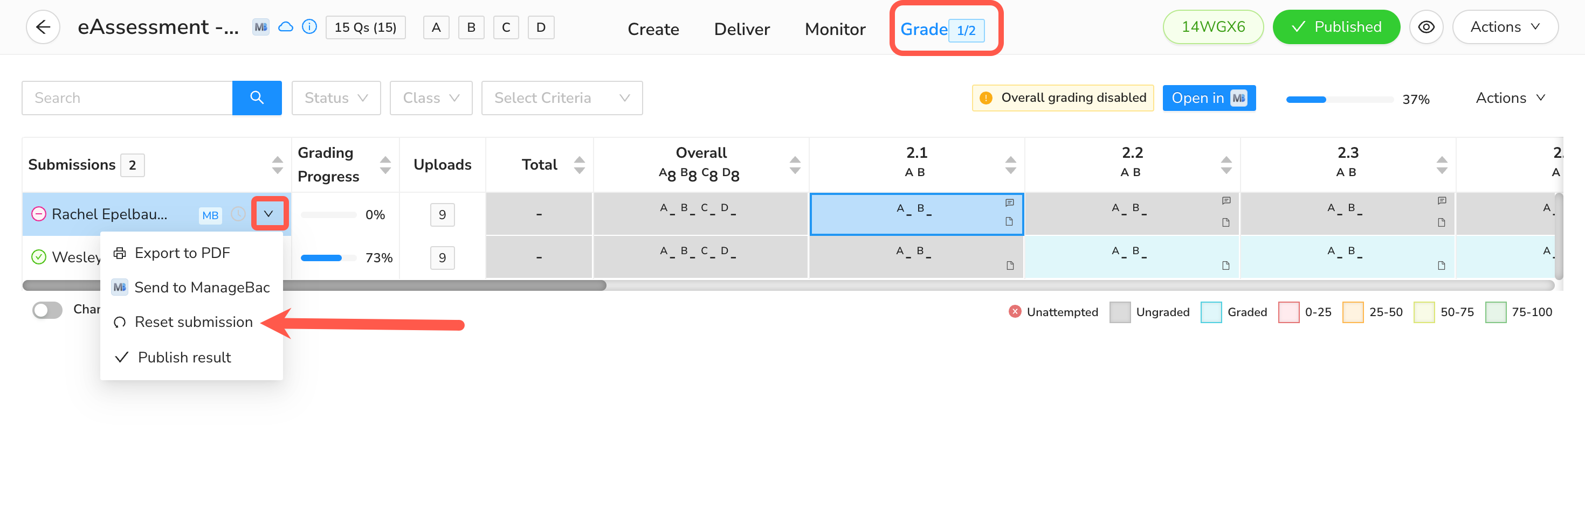The height and width of the screenshot is (517, 1585).
Task: Click the green Published button
Action: pos(1336,27)
